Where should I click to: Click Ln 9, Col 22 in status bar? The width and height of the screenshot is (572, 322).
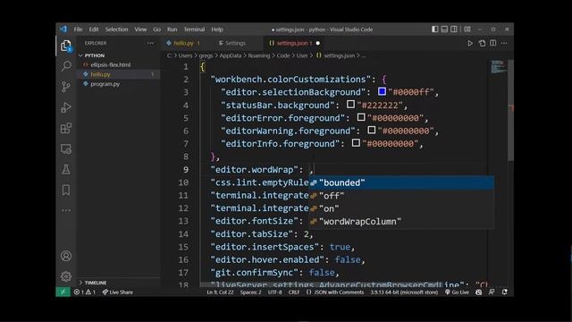[220, 292]
